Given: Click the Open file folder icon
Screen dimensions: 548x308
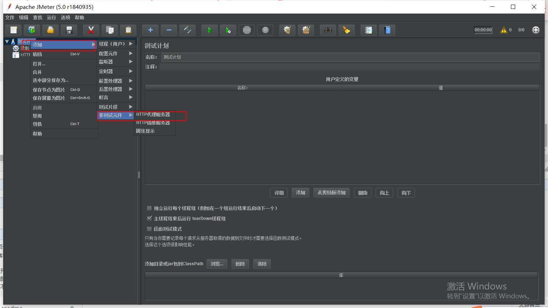Looking at the screenshot, I should tap(50, 30).
